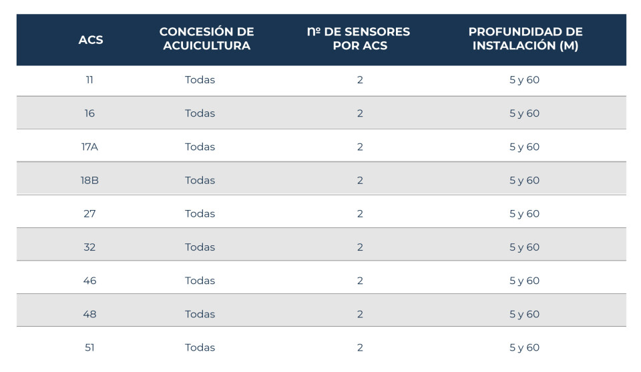Click 'Todas' in the ACS 48 row
The height and width of the screenshot is (372, 641).
pyautogui.click(x=200, y=314)
